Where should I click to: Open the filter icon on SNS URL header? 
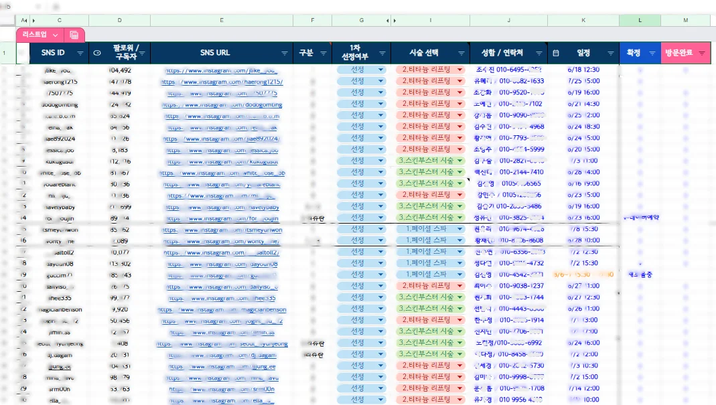(x=285, y=54)
